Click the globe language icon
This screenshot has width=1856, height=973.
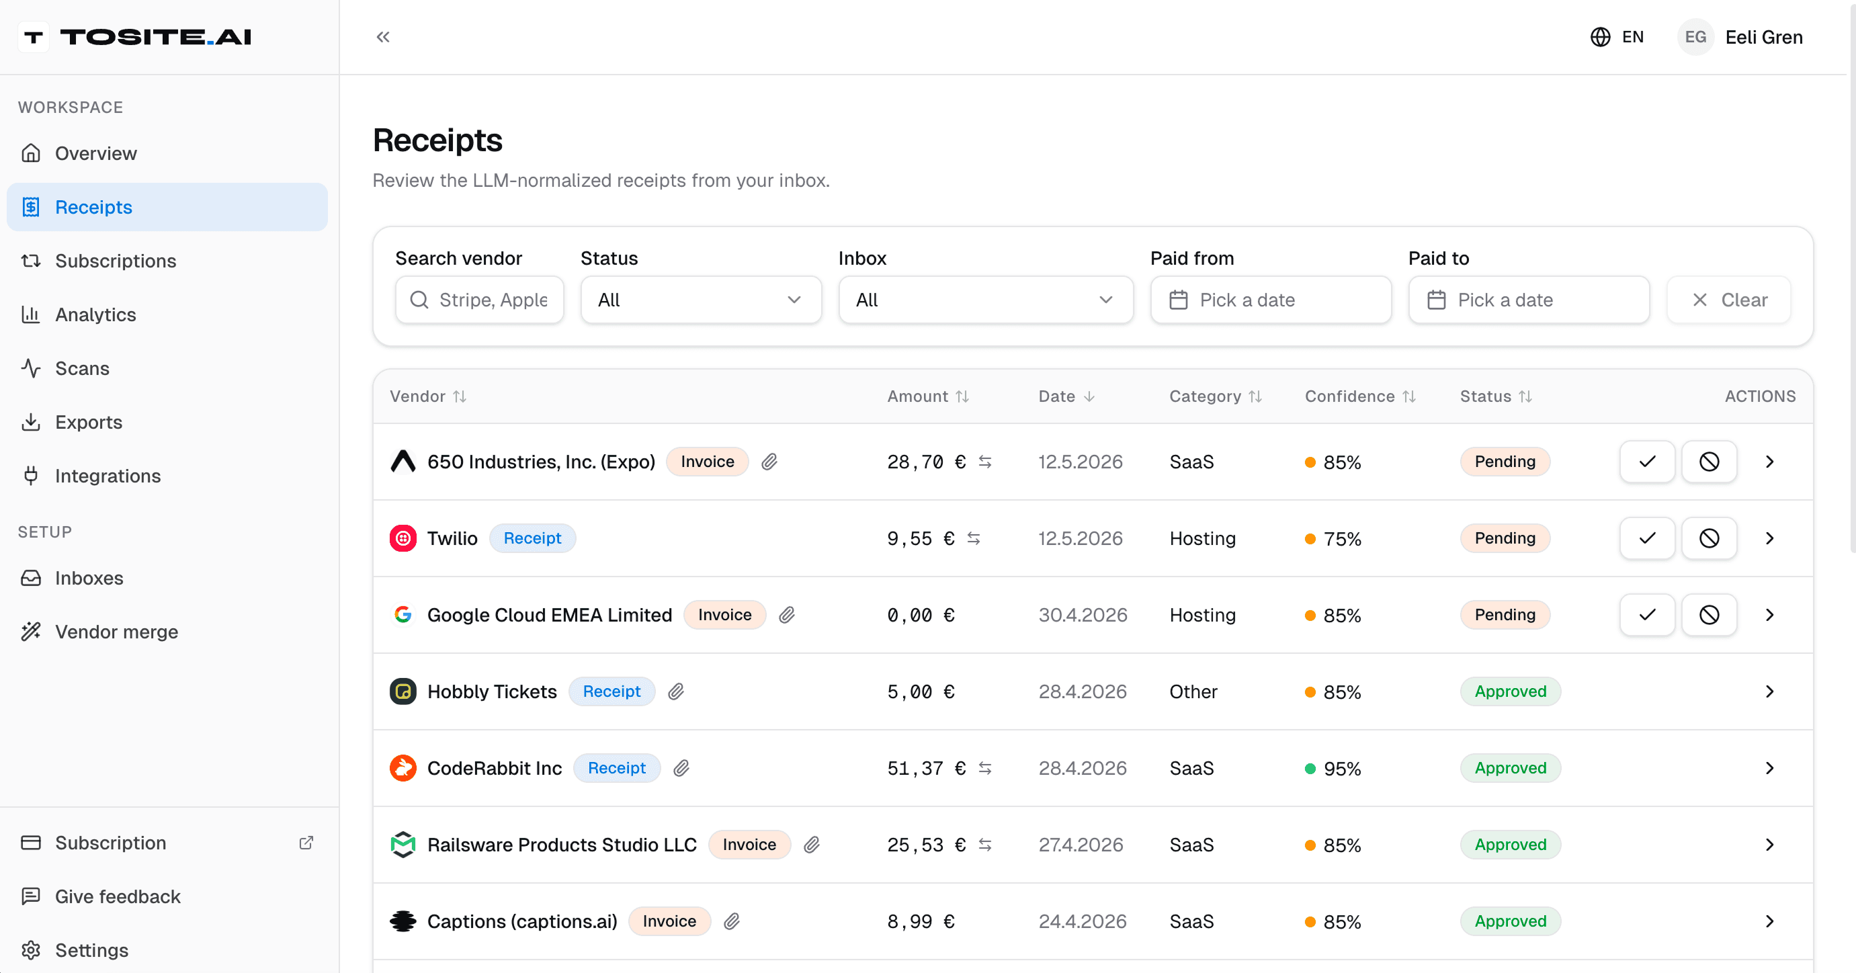pos(1600,37)
